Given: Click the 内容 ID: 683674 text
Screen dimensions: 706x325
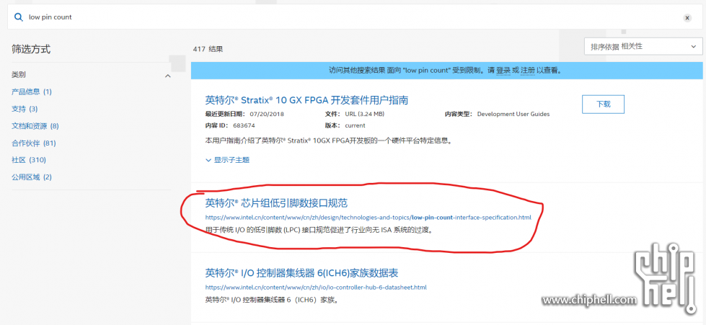Looking at the screenshot, I should (230, 125).
